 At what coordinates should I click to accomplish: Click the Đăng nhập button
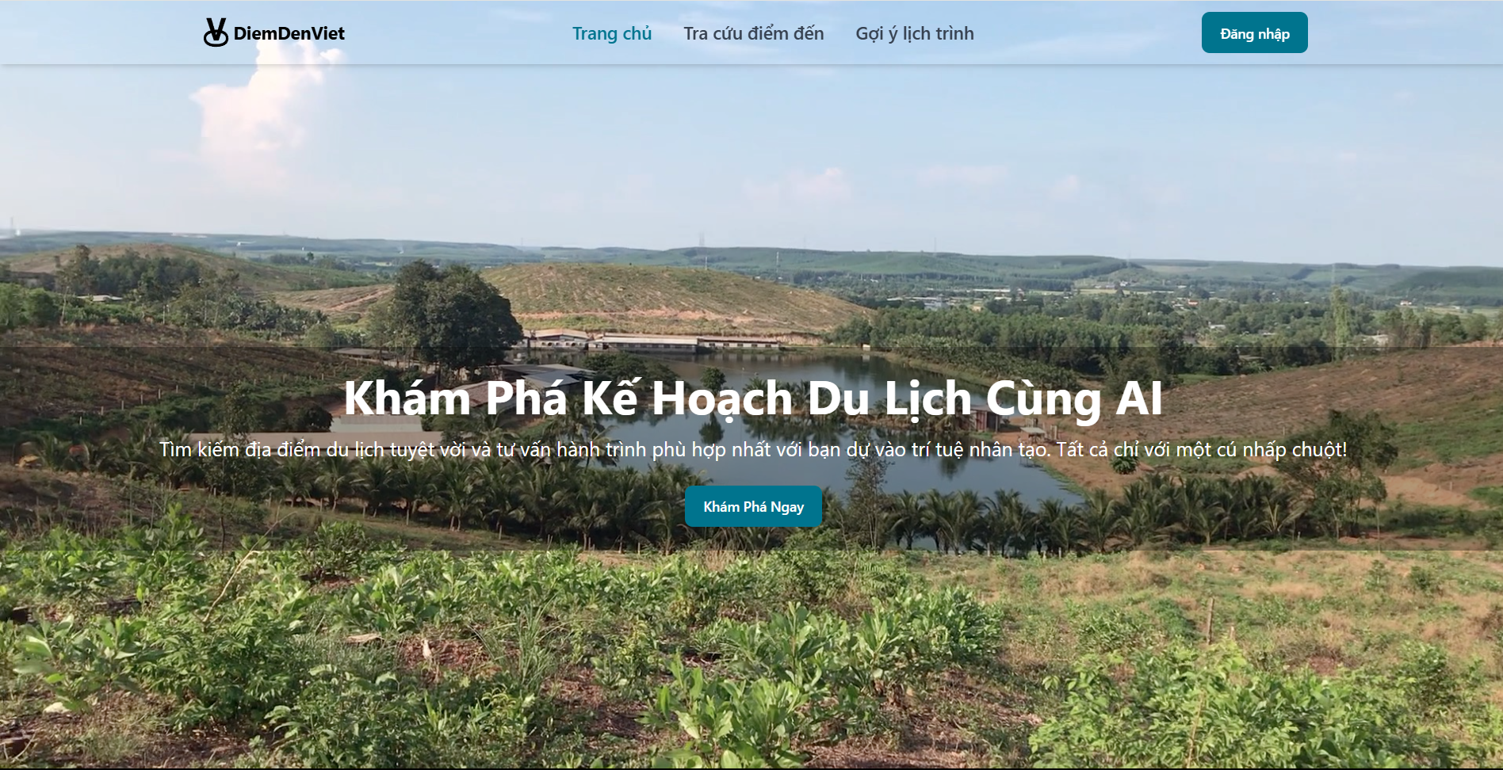click(x=1254, y=33)
